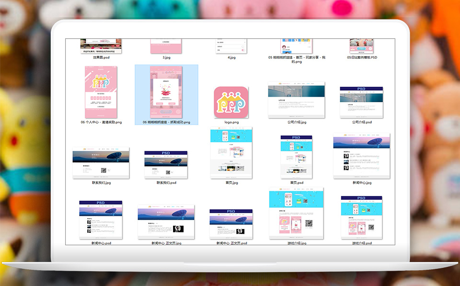Open the 新闻中心 正文页.psd thumbnail
Viewport: 460px width, 286px height.
[x=231, y=224]
